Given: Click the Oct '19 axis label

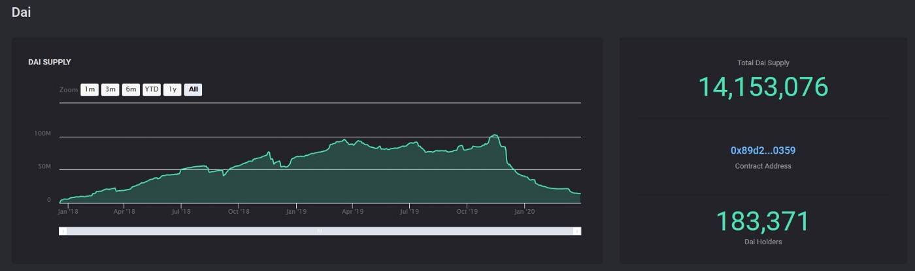Looking at the screenshot, I should pos(467,211).
